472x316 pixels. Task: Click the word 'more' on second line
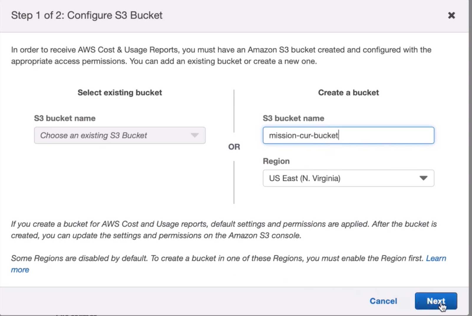point(20,270)
